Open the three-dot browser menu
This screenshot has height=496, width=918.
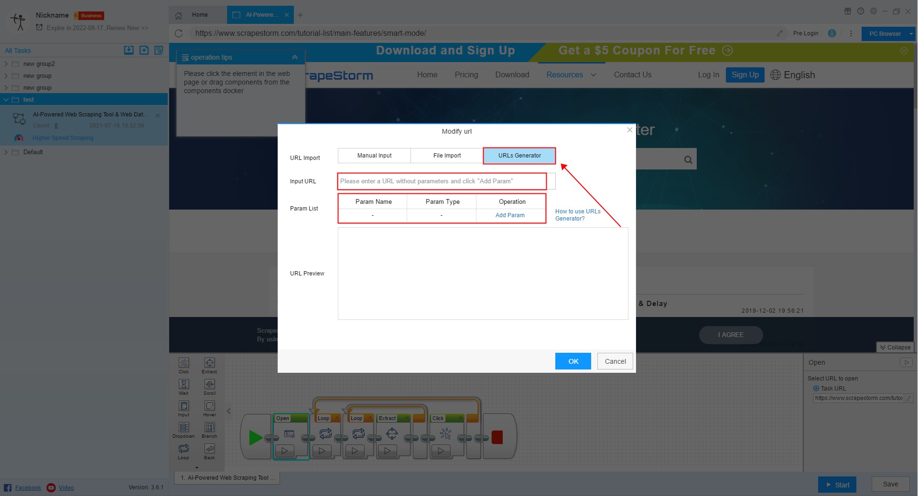(x=851, y=33)
